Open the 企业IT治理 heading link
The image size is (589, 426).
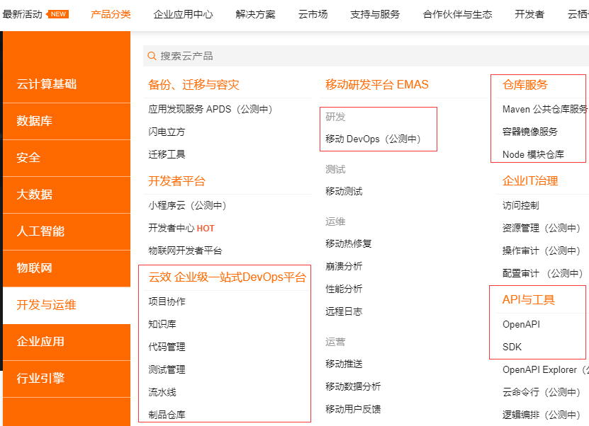(530, 181)
